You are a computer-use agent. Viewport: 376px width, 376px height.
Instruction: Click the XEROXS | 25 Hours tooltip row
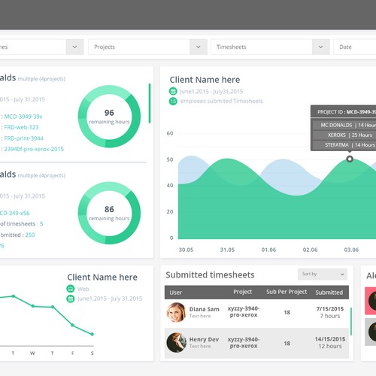click(x=344, y=135)
